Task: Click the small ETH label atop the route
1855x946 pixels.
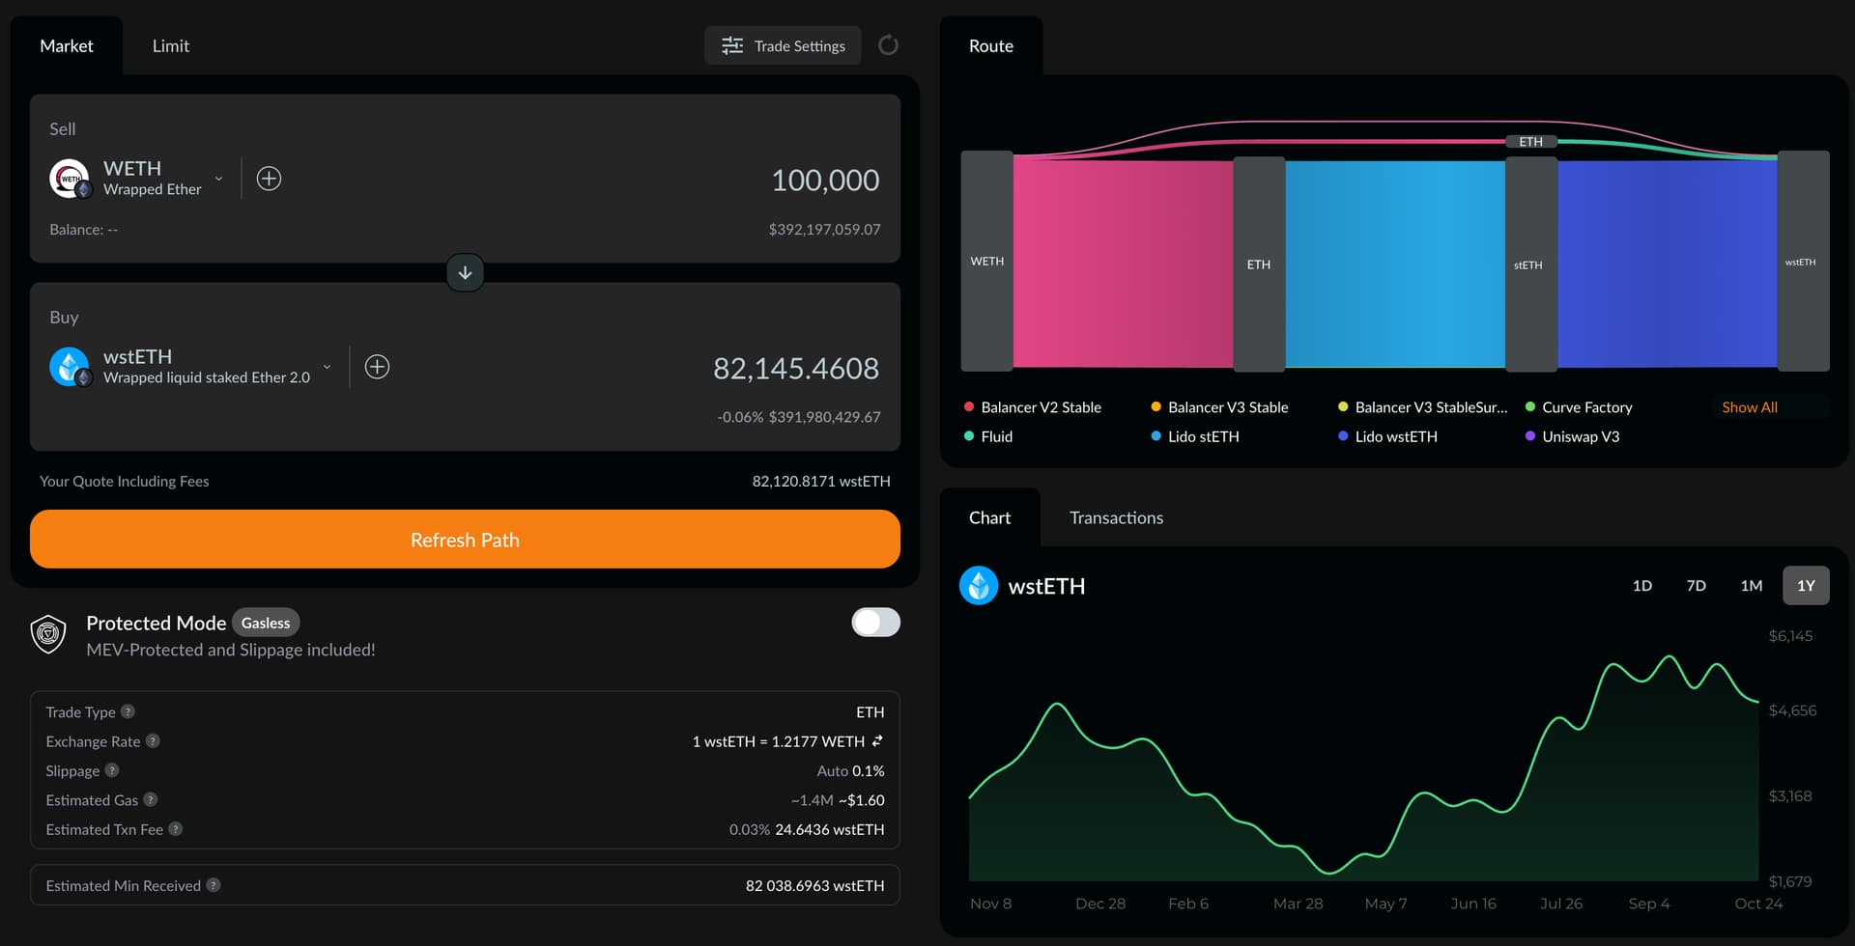Action: point(1531,142)
